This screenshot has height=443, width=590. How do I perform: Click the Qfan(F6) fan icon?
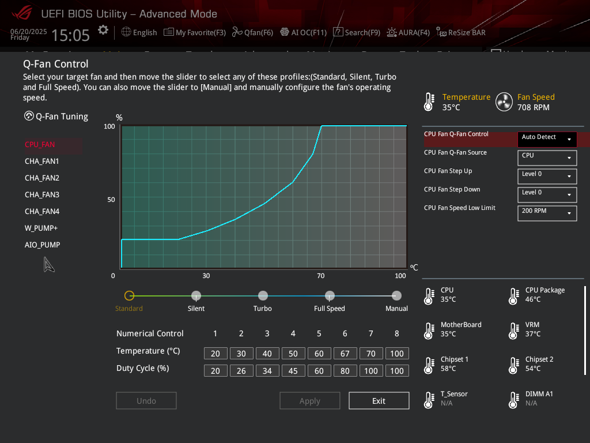point(237,32)
